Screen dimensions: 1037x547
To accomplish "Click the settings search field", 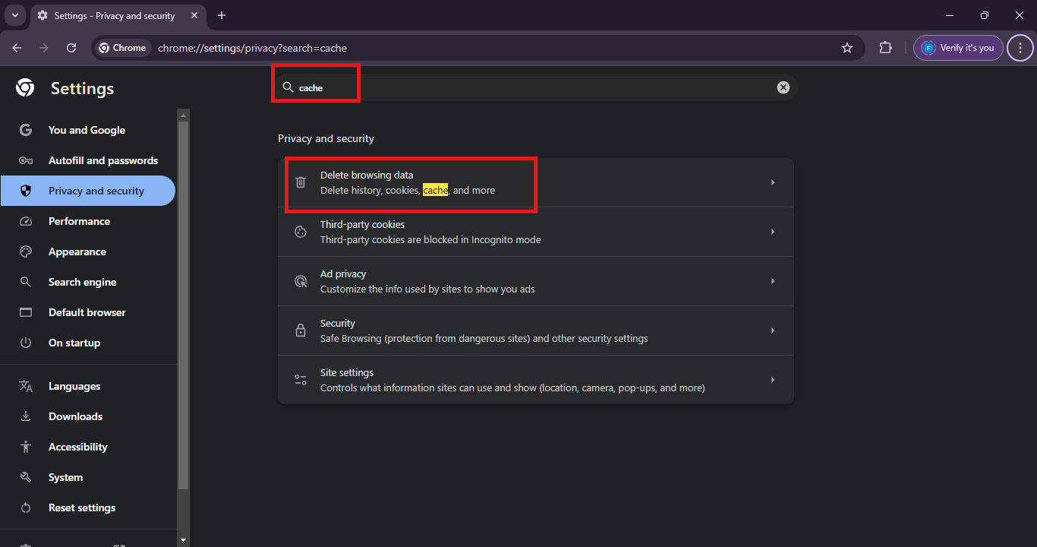I will pyautogui.click(x=531, y=87).
